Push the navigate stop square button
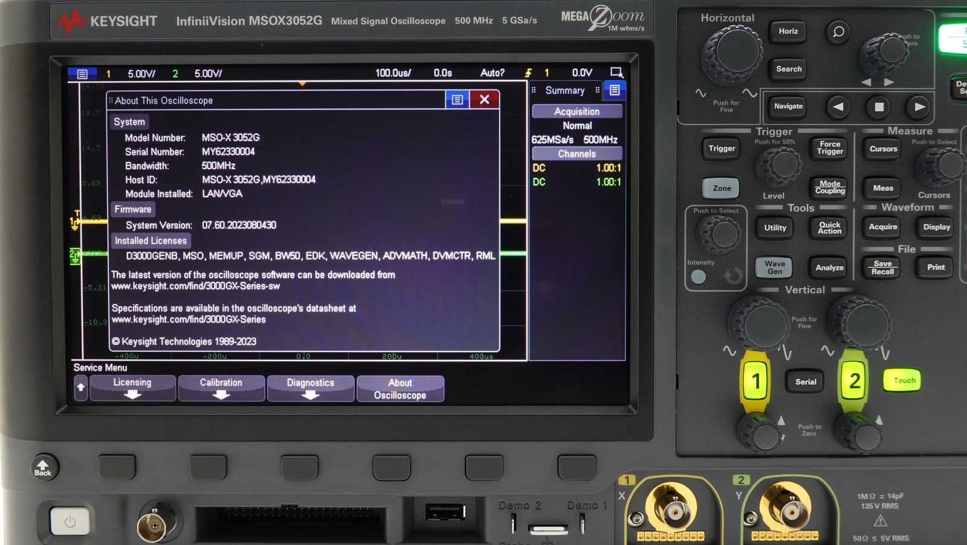This screenshot has width=967, height=545. pyautogui.click(x=879, y=107)
